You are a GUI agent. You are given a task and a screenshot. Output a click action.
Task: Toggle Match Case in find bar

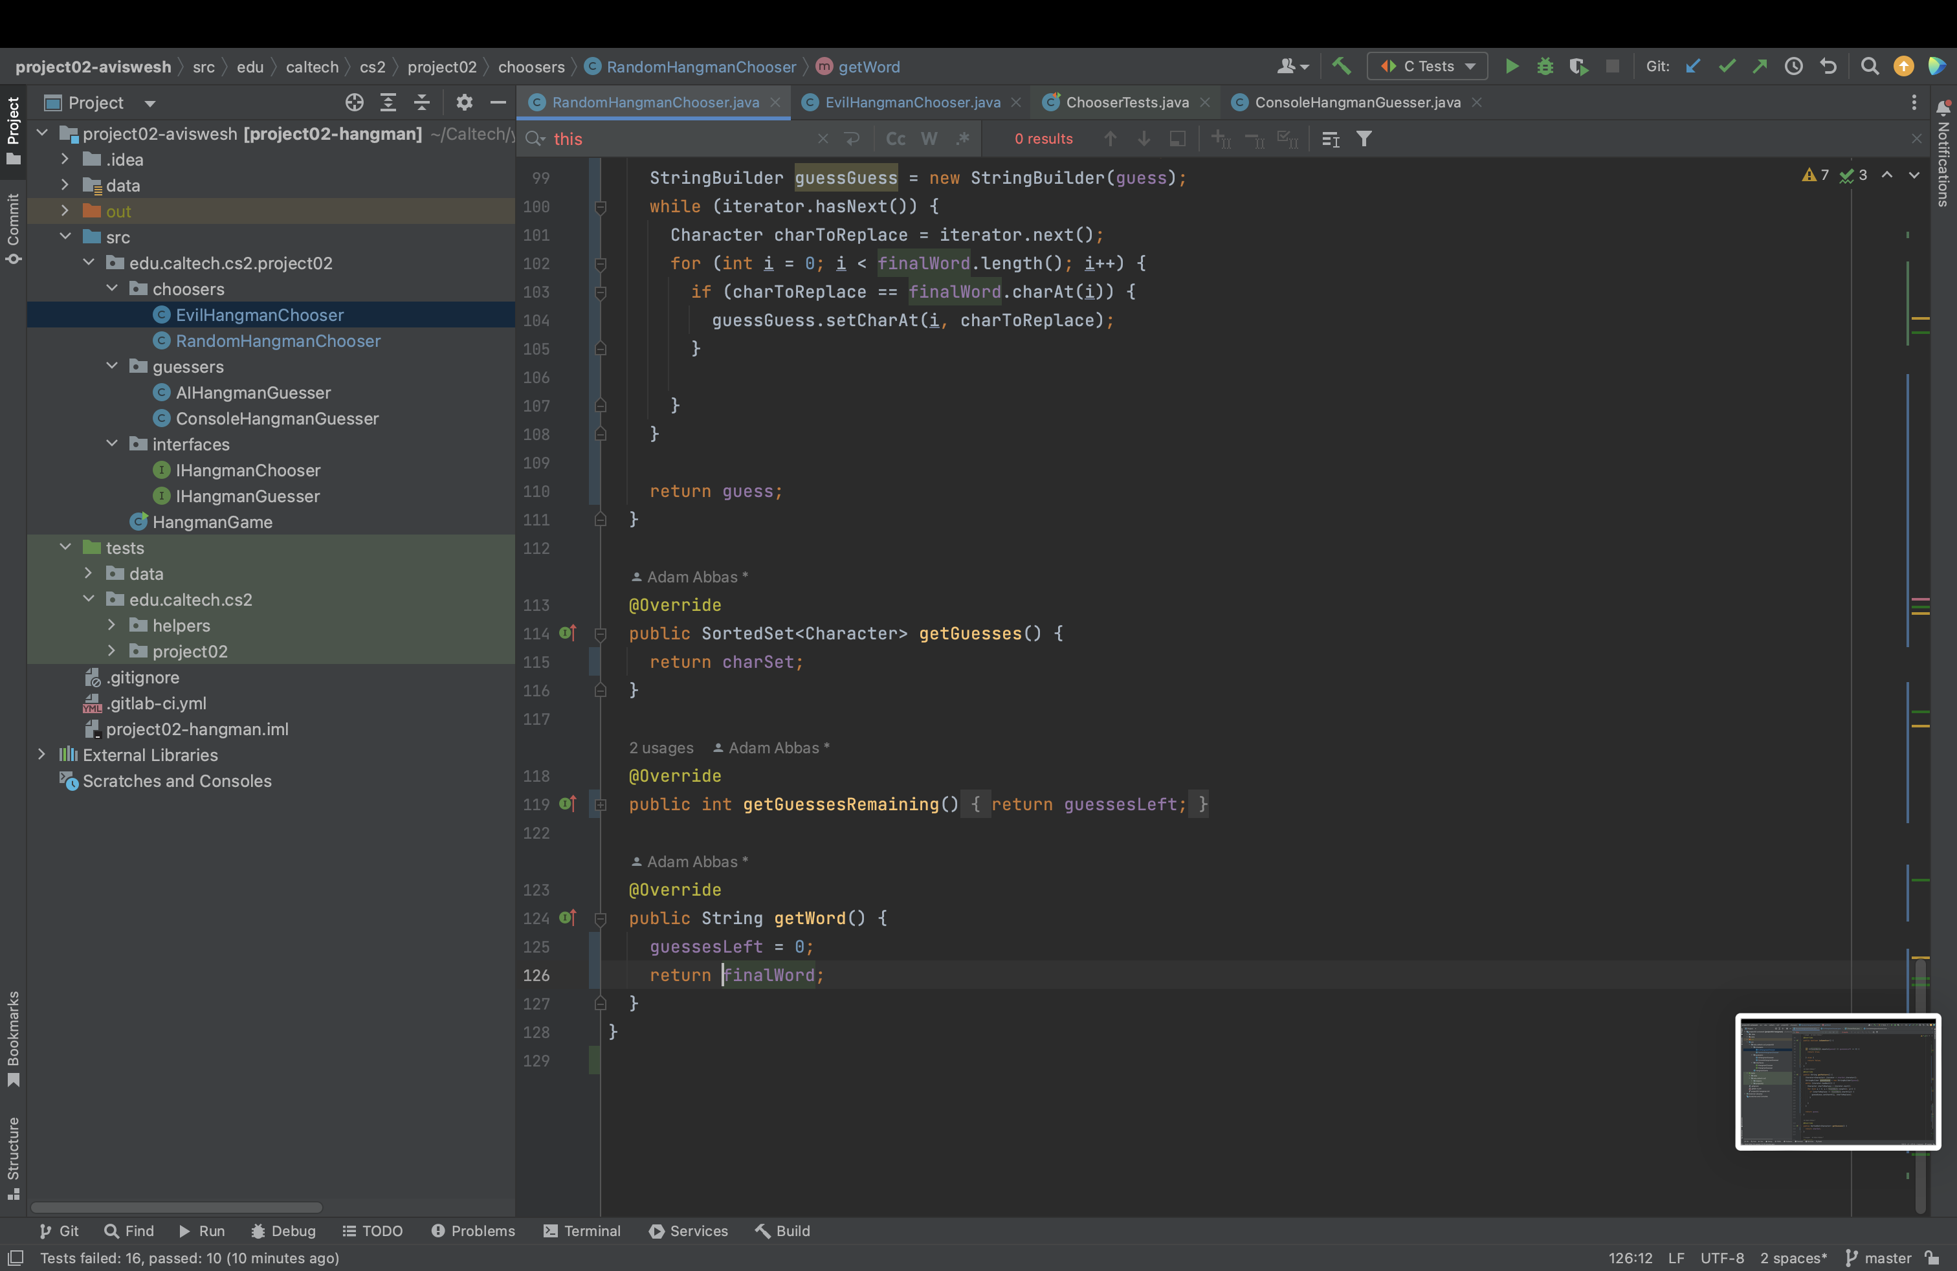click(x=896, y=139)
